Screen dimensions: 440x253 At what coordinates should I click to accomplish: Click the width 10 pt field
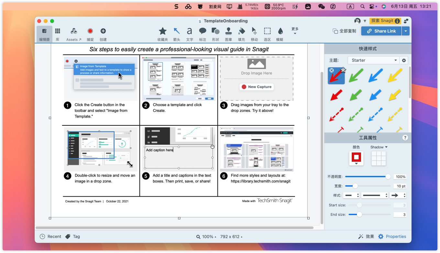(x=400, y=186)
